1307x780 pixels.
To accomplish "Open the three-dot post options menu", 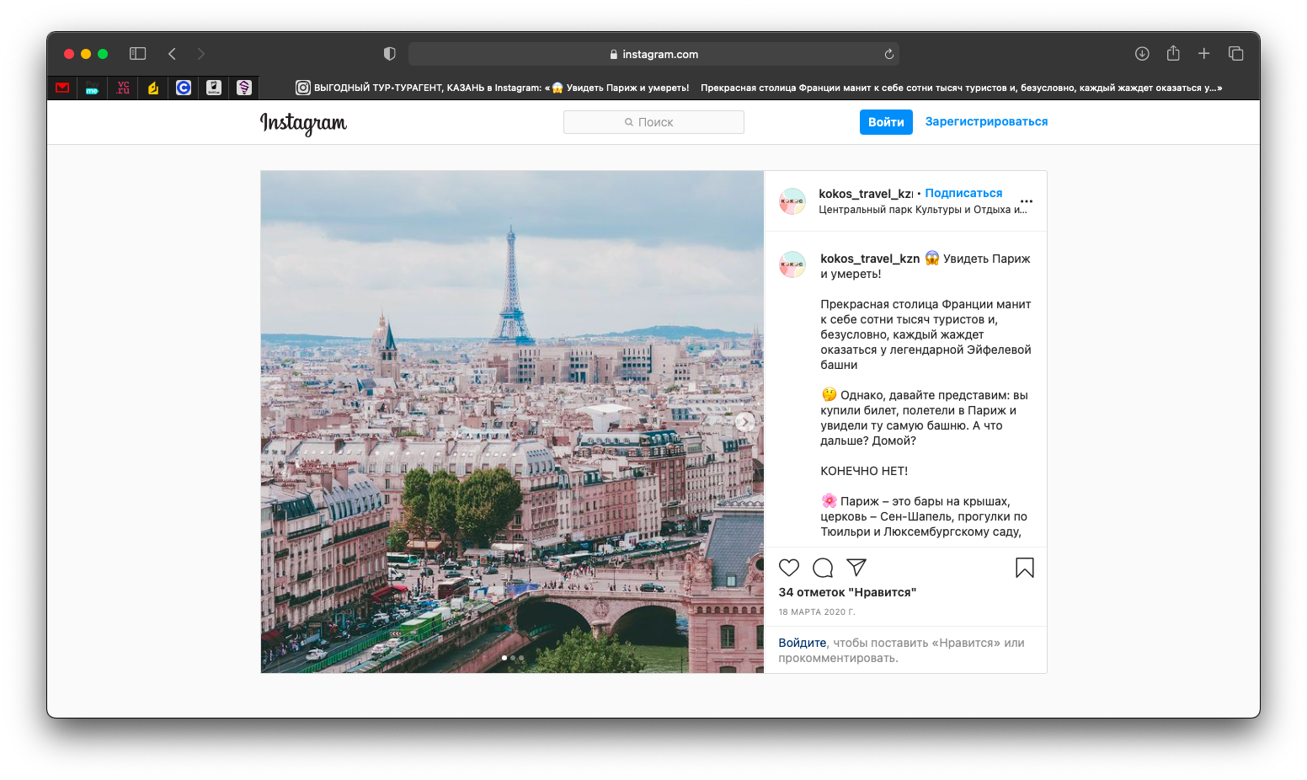I will point(1026,201).
